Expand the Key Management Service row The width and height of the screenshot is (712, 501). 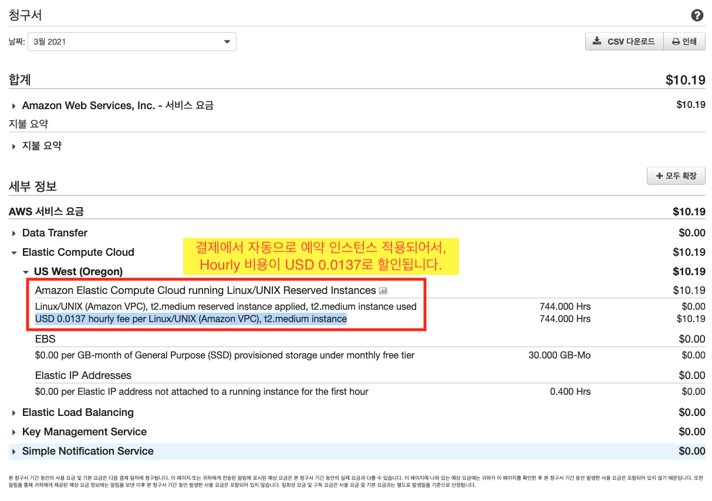coord(78,432)
